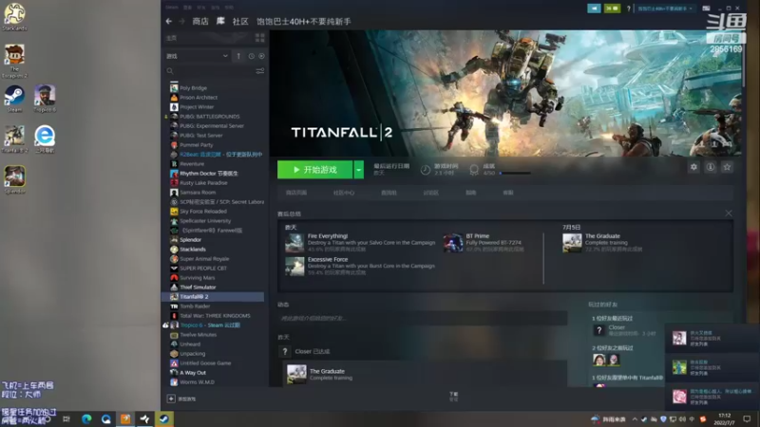This screenshot has width=760, height=427.
Task: Click the library search field
Action: pyautogui.click(x=208, y=71)
